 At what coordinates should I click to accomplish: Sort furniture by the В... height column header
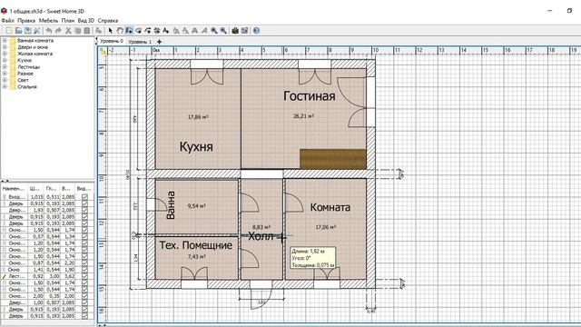67,189
